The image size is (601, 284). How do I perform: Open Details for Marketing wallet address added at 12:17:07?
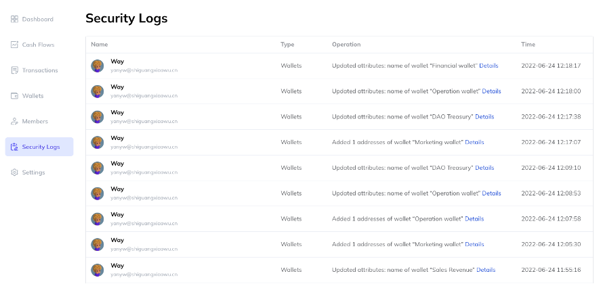coord(474,143)
